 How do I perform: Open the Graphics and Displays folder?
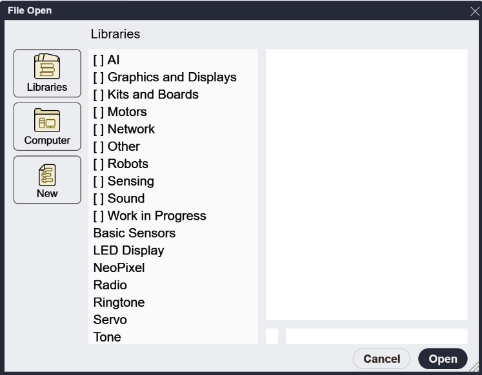coord(165,77)
